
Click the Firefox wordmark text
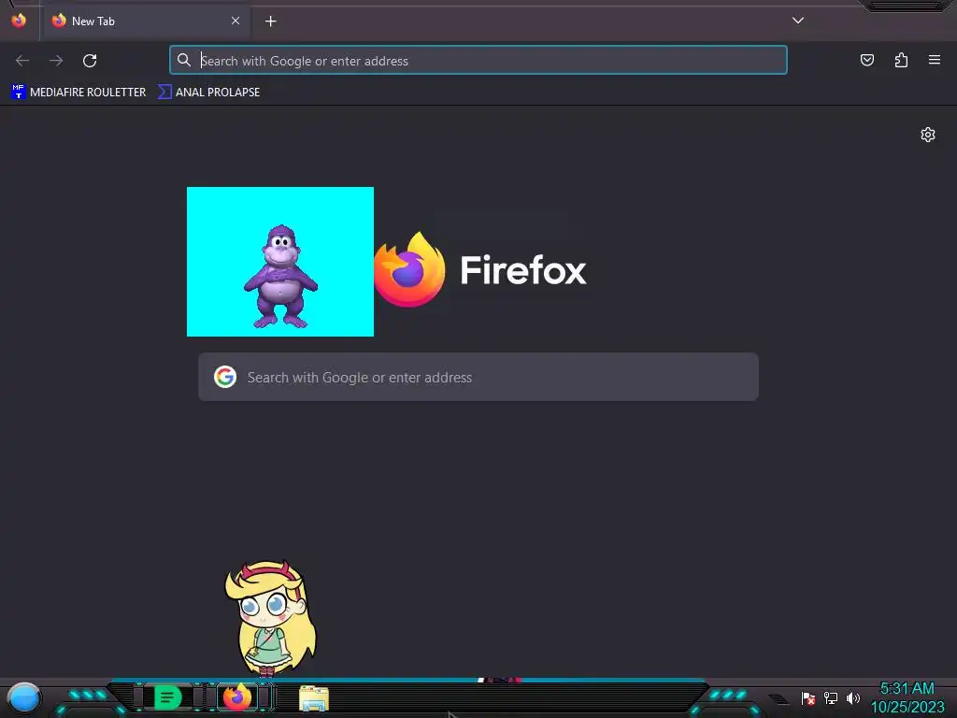point(523,270)
